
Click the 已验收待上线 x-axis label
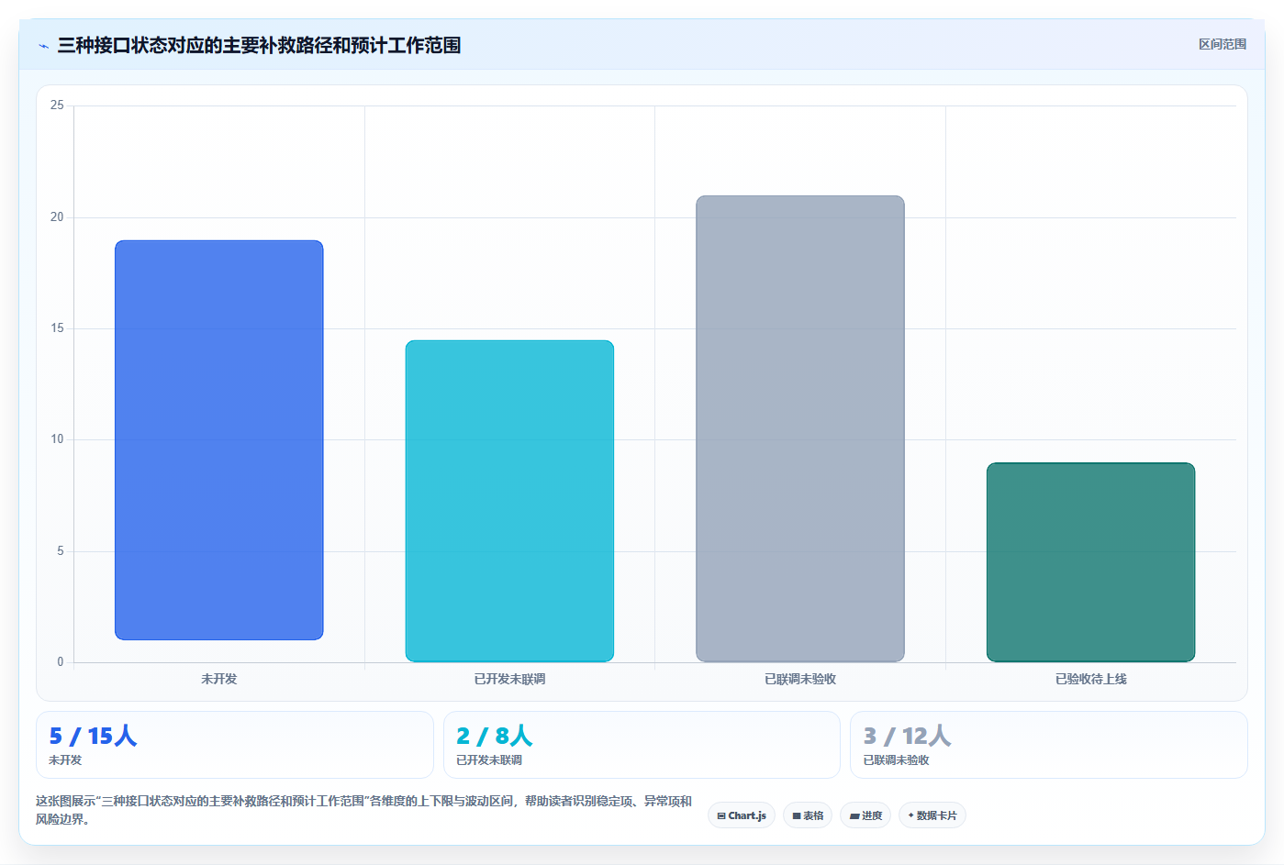1090,679
